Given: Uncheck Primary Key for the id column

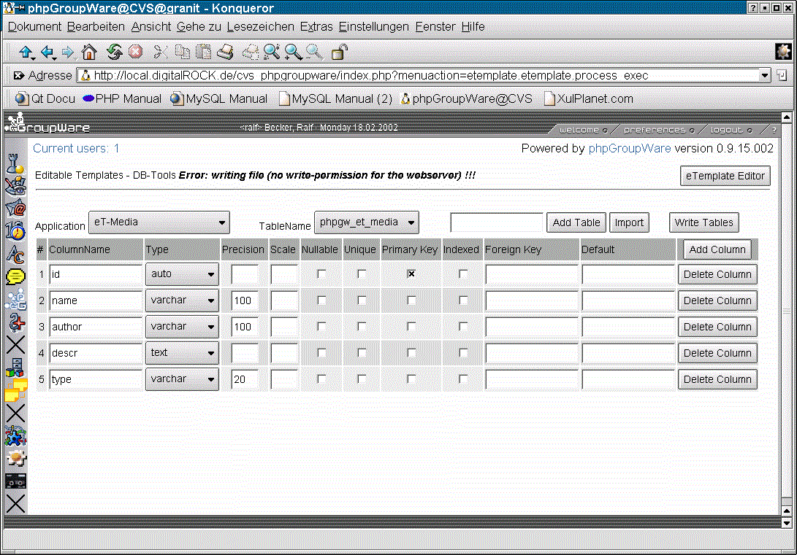Looking at the screenshot, I should tap(411, 274).
